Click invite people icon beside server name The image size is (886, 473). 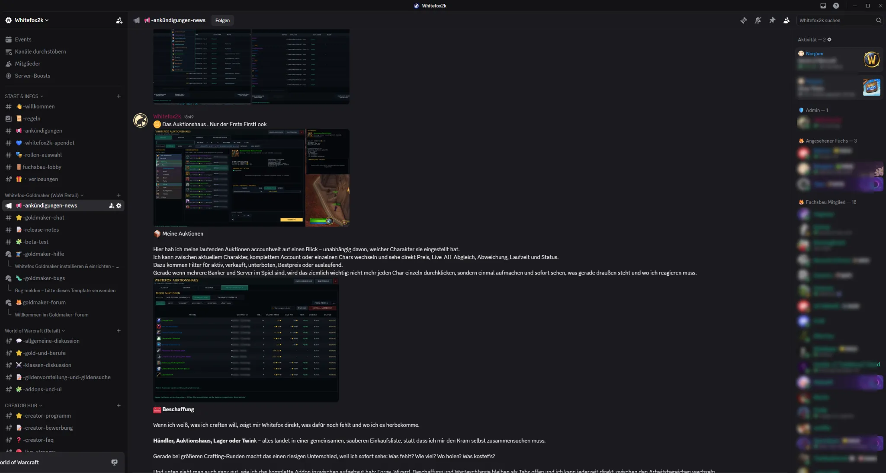point(119,20)
